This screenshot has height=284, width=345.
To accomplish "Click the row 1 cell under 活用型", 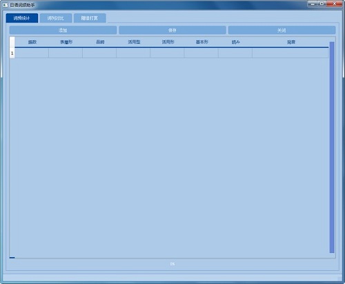I will pyautogui.click(x=133, y=53).
